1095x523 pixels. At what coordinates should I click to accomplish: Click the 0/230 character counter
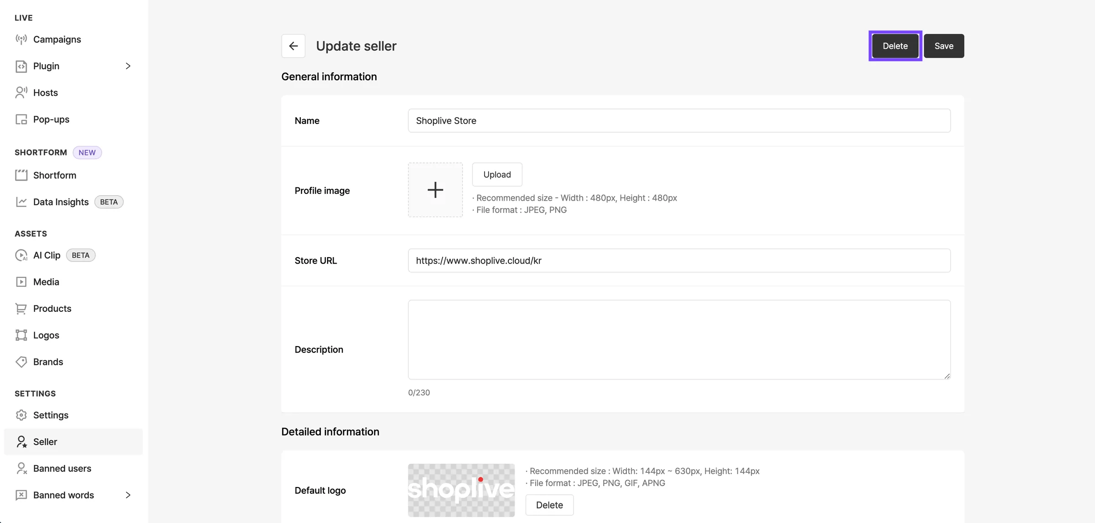pos(419,393)
